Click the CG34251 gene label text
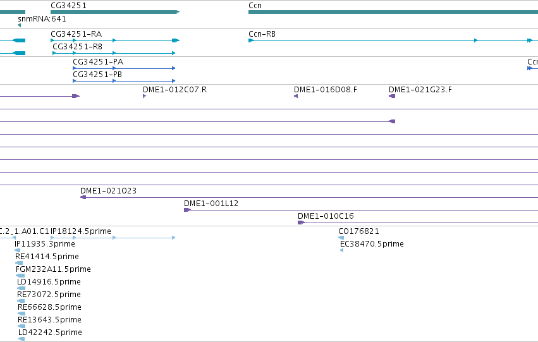 tap(69, 6)
